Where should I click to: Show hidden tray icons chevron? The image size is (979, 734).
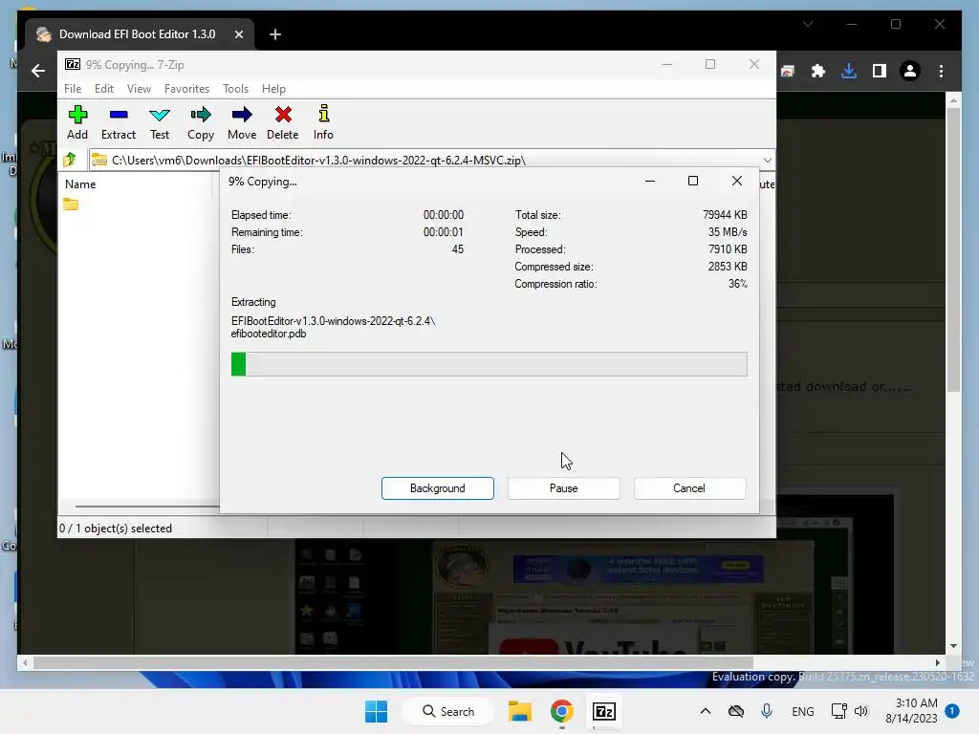[705, 711]
